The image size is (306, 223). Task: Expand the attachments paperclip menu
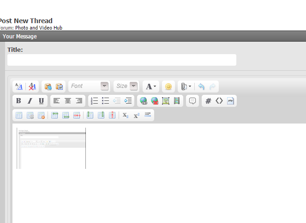pyautogui.click(x=186, y=87)
